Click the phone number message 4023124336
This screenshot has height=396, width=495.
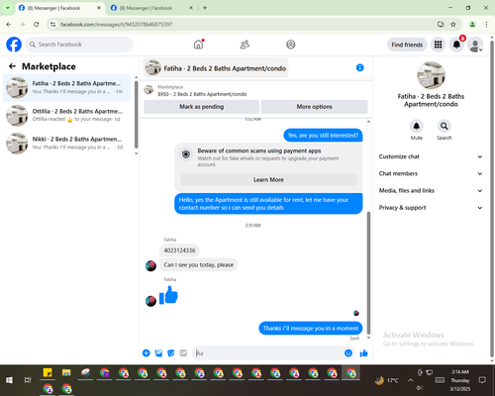pyautogui.click(x=179, y=250)
